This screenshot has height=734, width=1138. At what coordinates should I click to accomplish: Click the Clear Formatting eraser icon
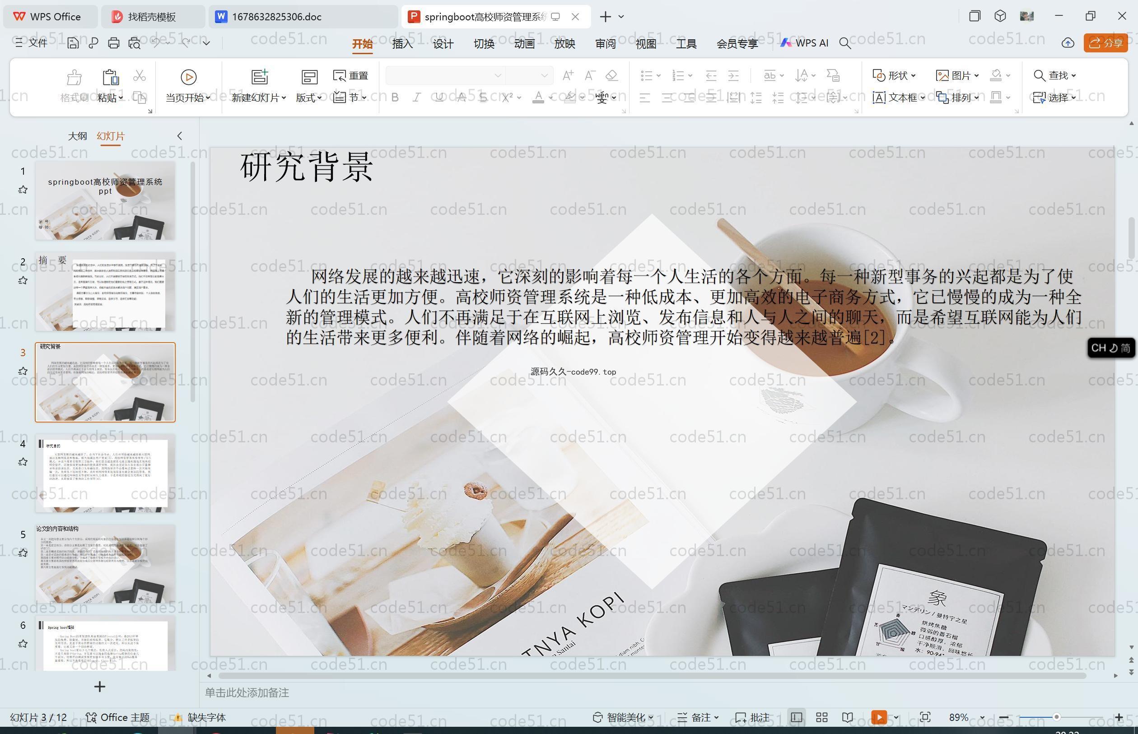(x=611, y=75)
